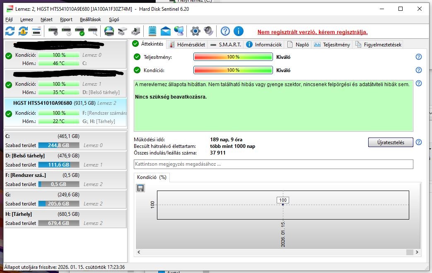Click the speaker sound toolbar icon
This screenshot has width=432, height=273.
point(209,31)
